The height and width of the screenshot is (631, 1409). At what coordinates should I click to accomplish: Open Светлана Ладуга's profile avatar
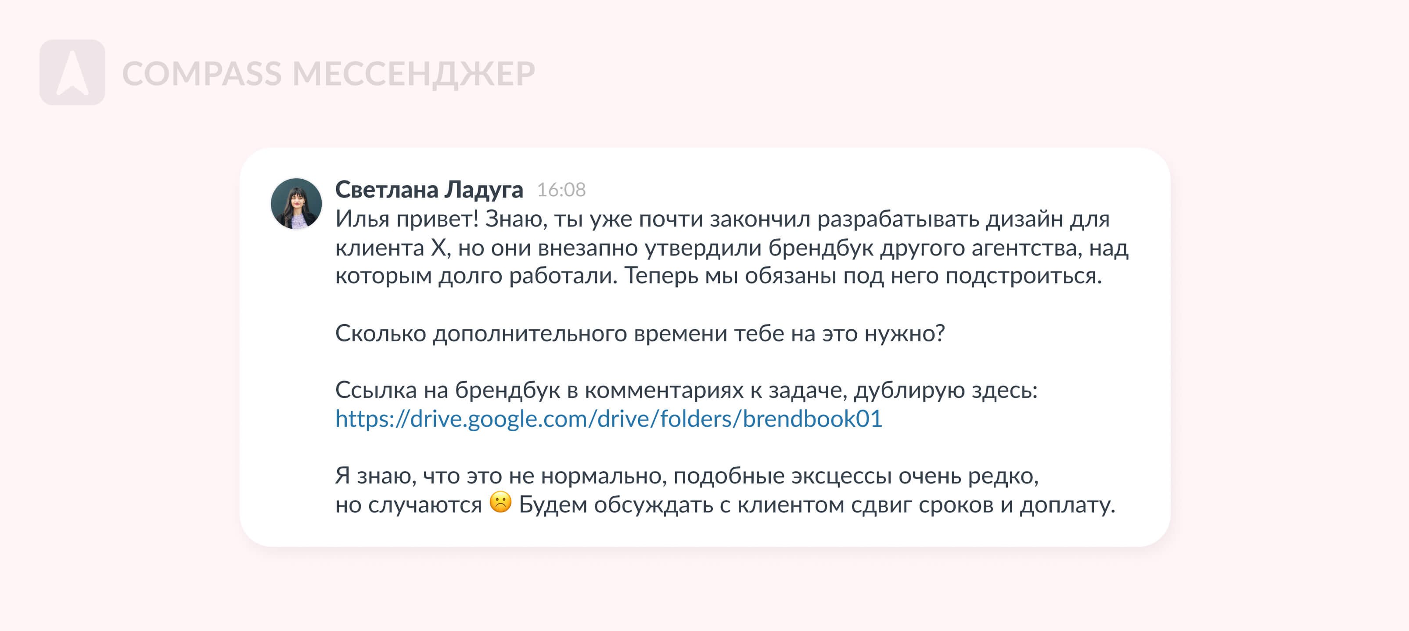(x=296, y=203)
